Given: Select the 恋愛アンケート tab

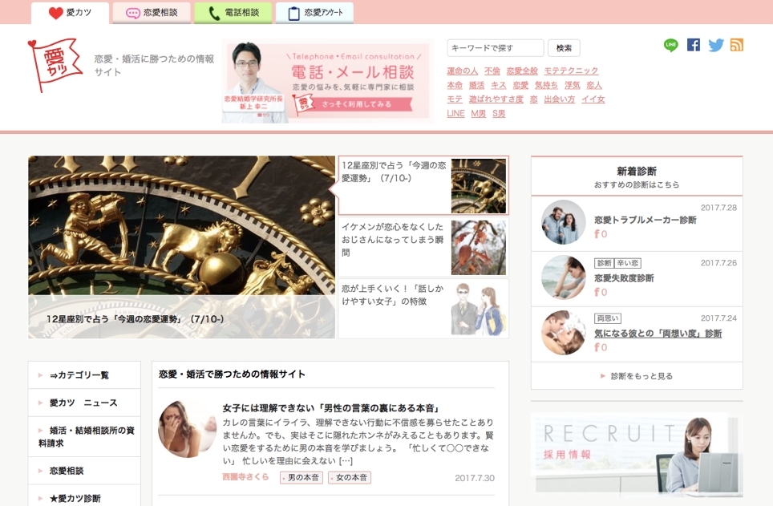Looking at the screenshot, I should click(x=314, y=13).
